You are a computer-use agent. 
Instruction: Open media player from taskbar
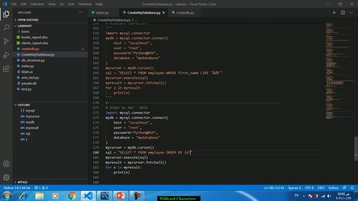[55, 196]
